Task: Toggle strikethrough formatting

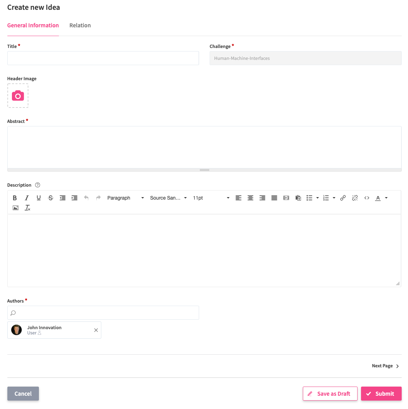Action: (x=50, y=198)
